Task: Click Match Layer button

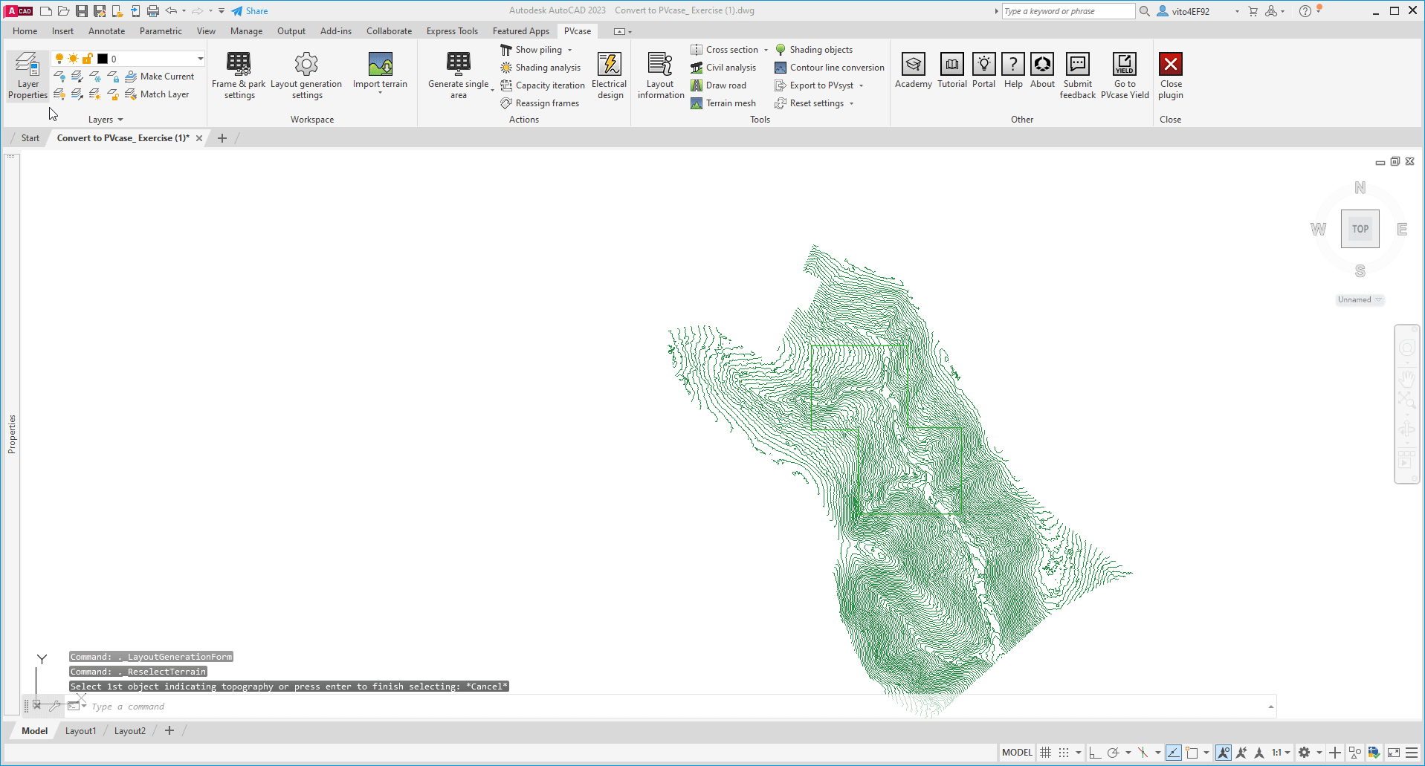Action: pyautogui.click(x=158, y=94)
